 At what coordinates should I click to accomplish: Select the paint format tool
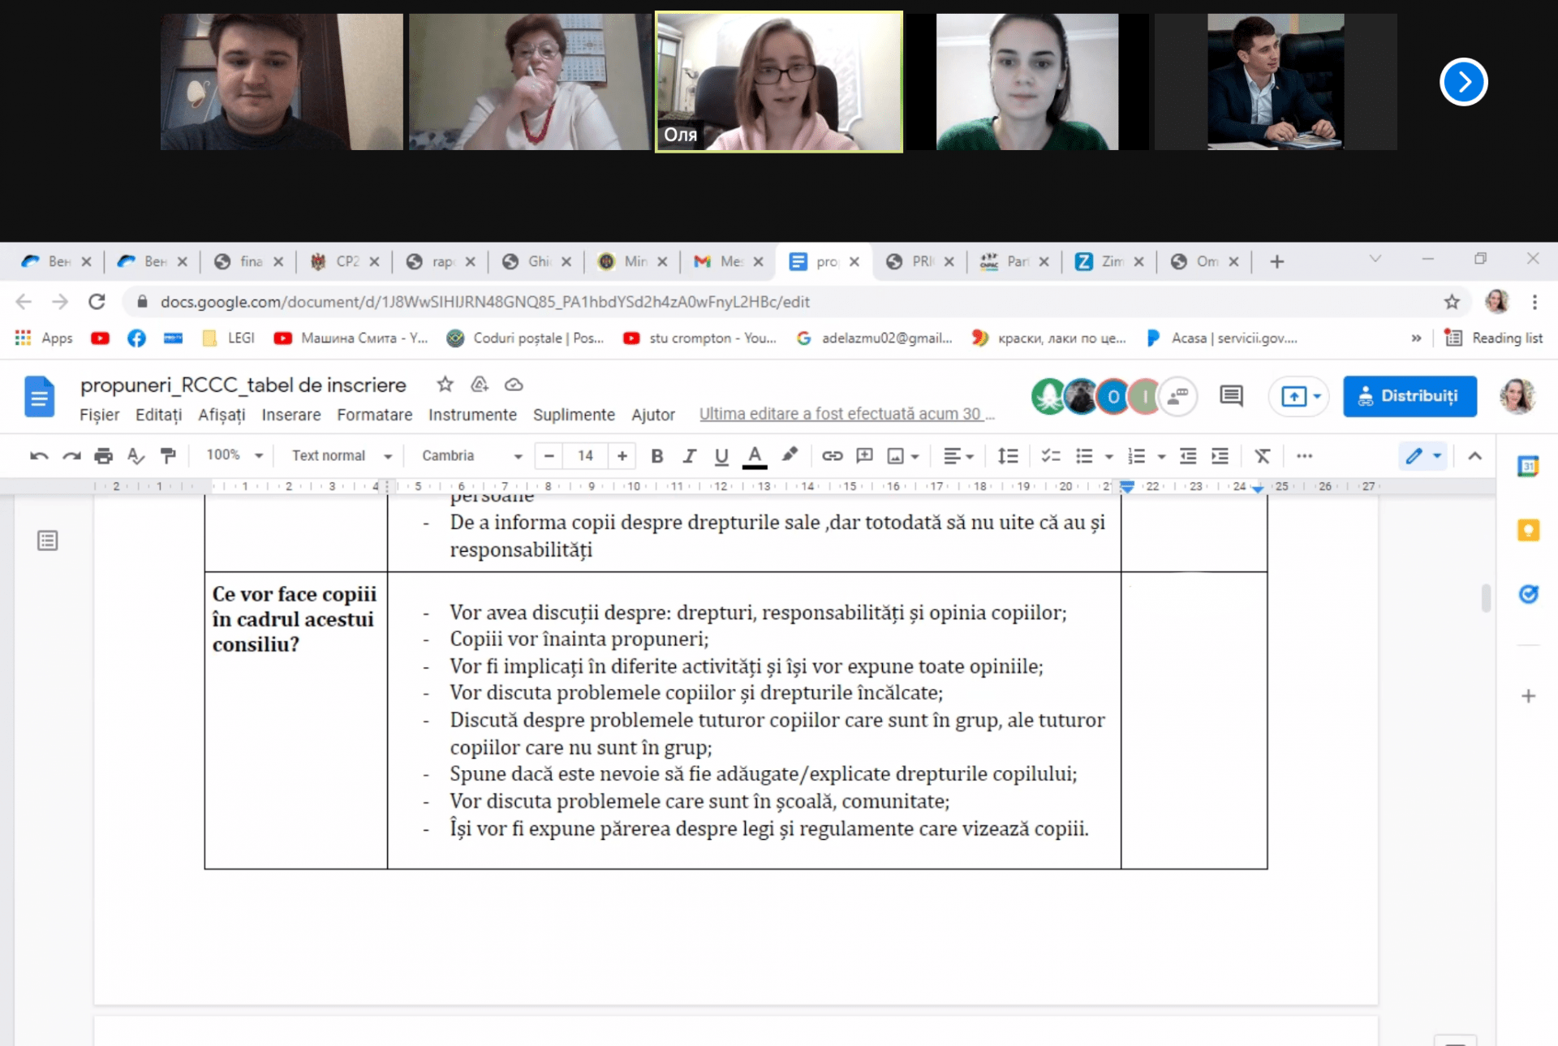(x=168, y=456)
